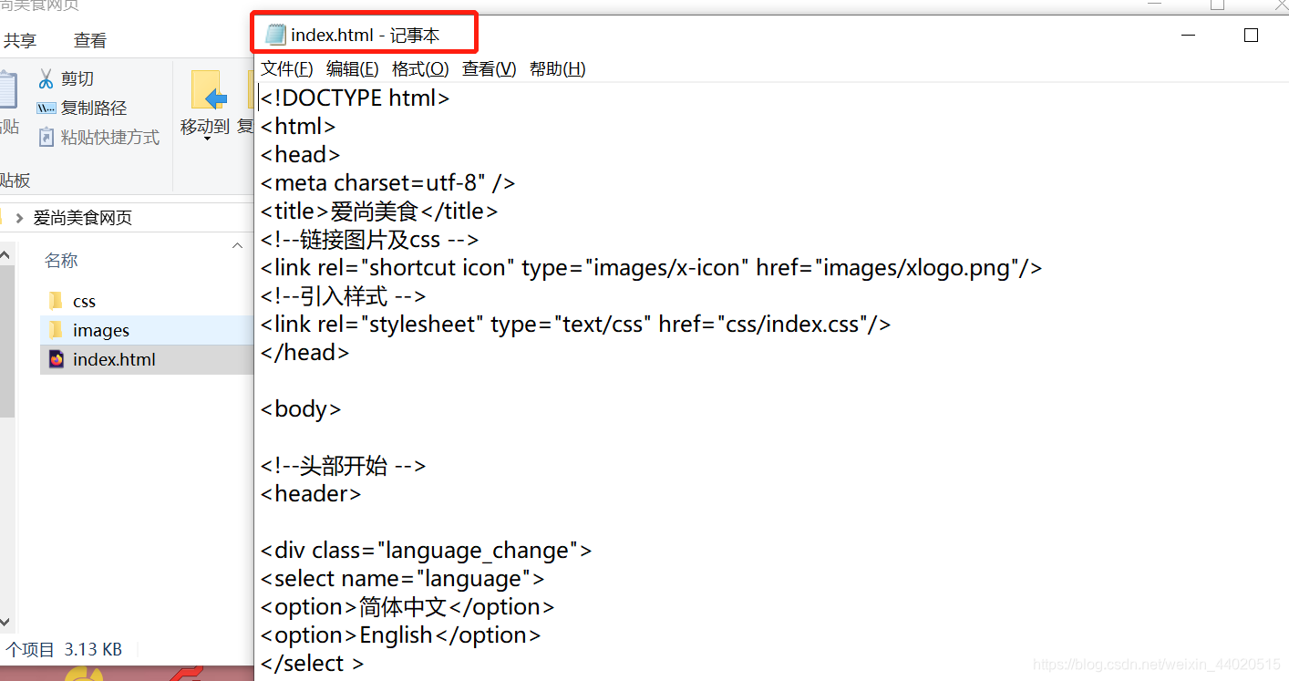Image resolution: width=1289 pixels, height=681 pixels.
Task: Click the 粘贴快捷方式 icon in Explorer ribbon
Action: 46,137
